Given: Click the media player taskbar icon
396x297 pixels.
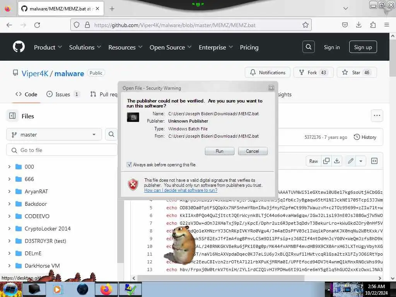Looking at the screenshot, I should pos(58,289).
